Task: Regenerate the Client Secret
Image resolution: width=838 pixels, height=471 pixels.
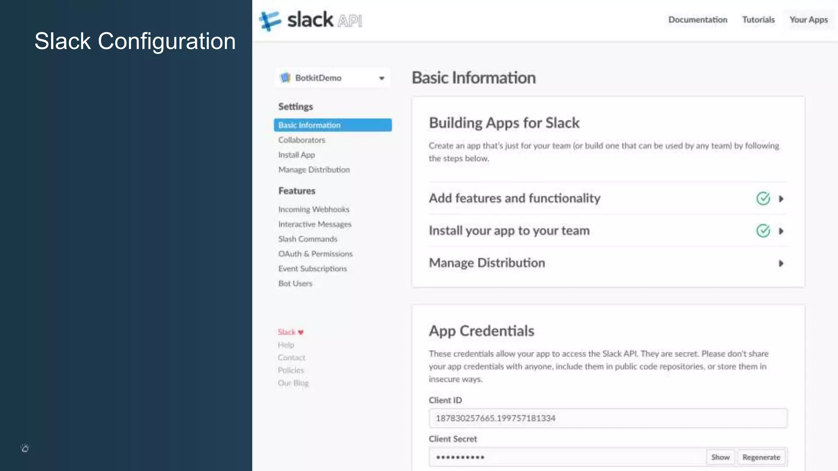Action: point(761,457)
